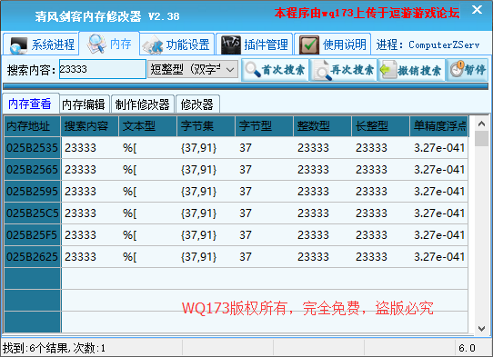The height and width of the screenshot is (357, 493).
Task: Select the 修改器 sub-tab
Action: coord(197,104)
